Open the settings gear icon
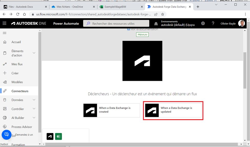This screenshot has width=250, height=147. [203, 23]
